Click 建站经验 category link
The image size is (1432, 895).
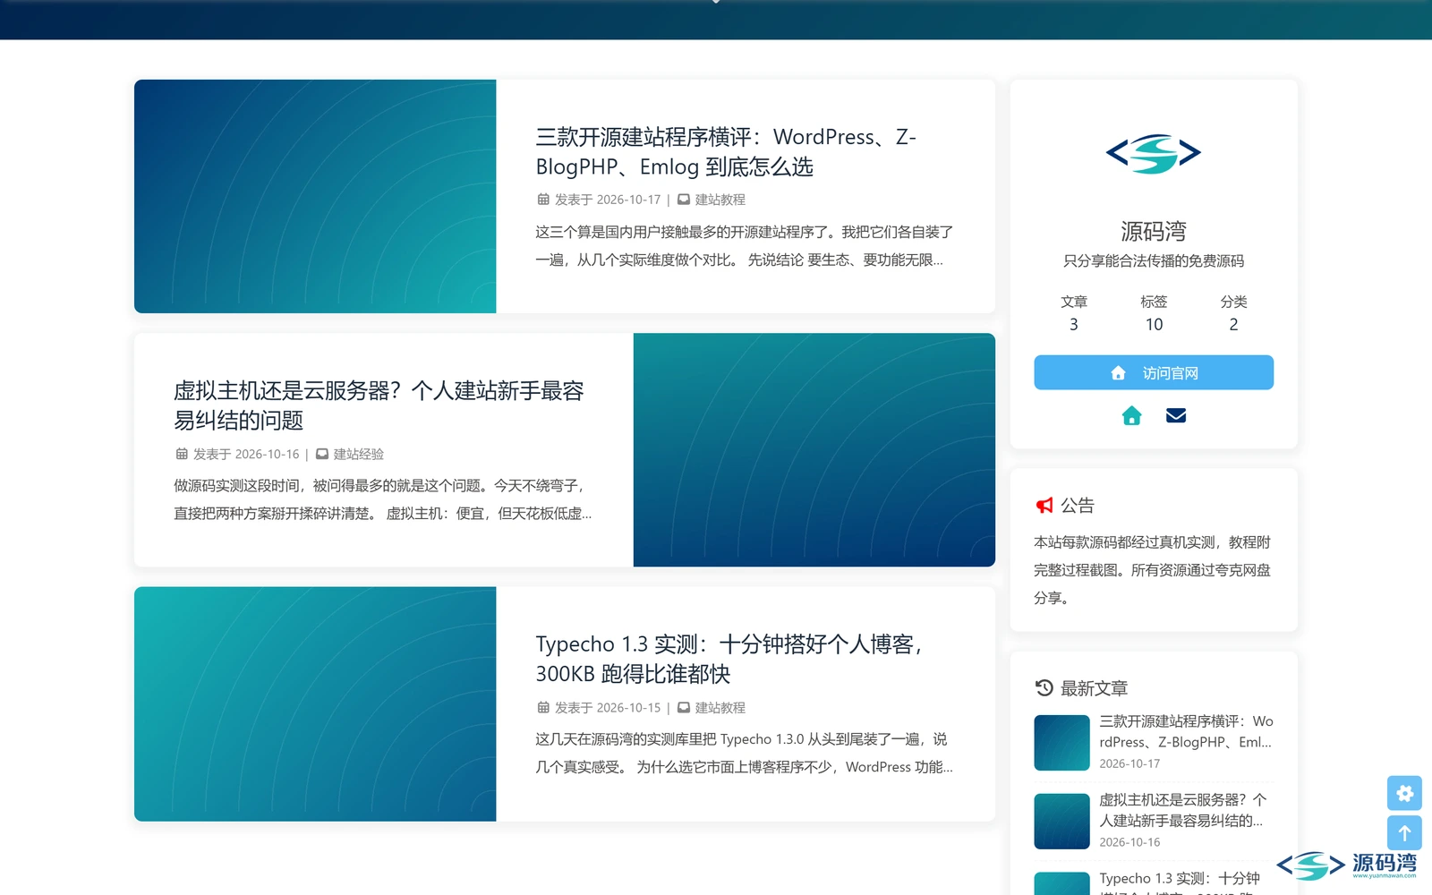pos(359,454)
